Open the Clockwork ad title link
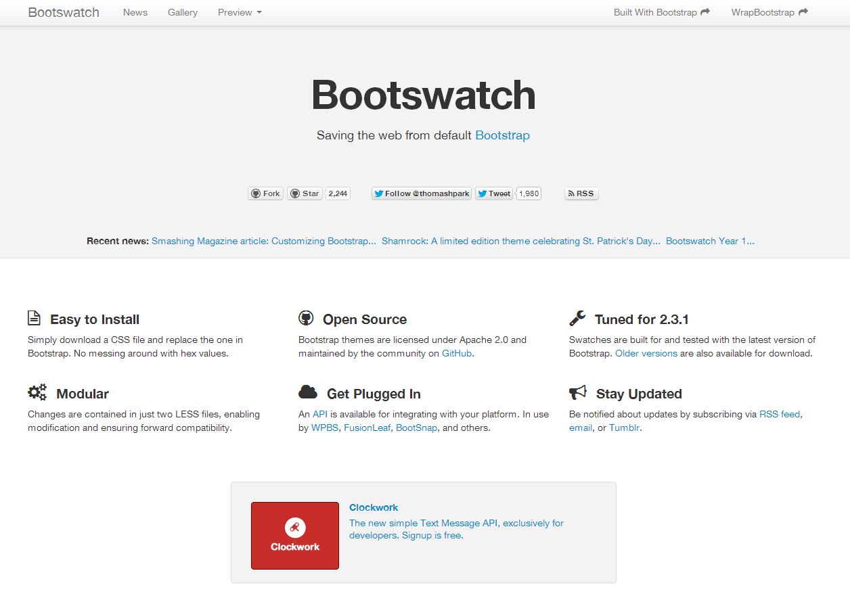Image resolution: width=850 pixels, height=598 pixels. click(x=374, y=507)
